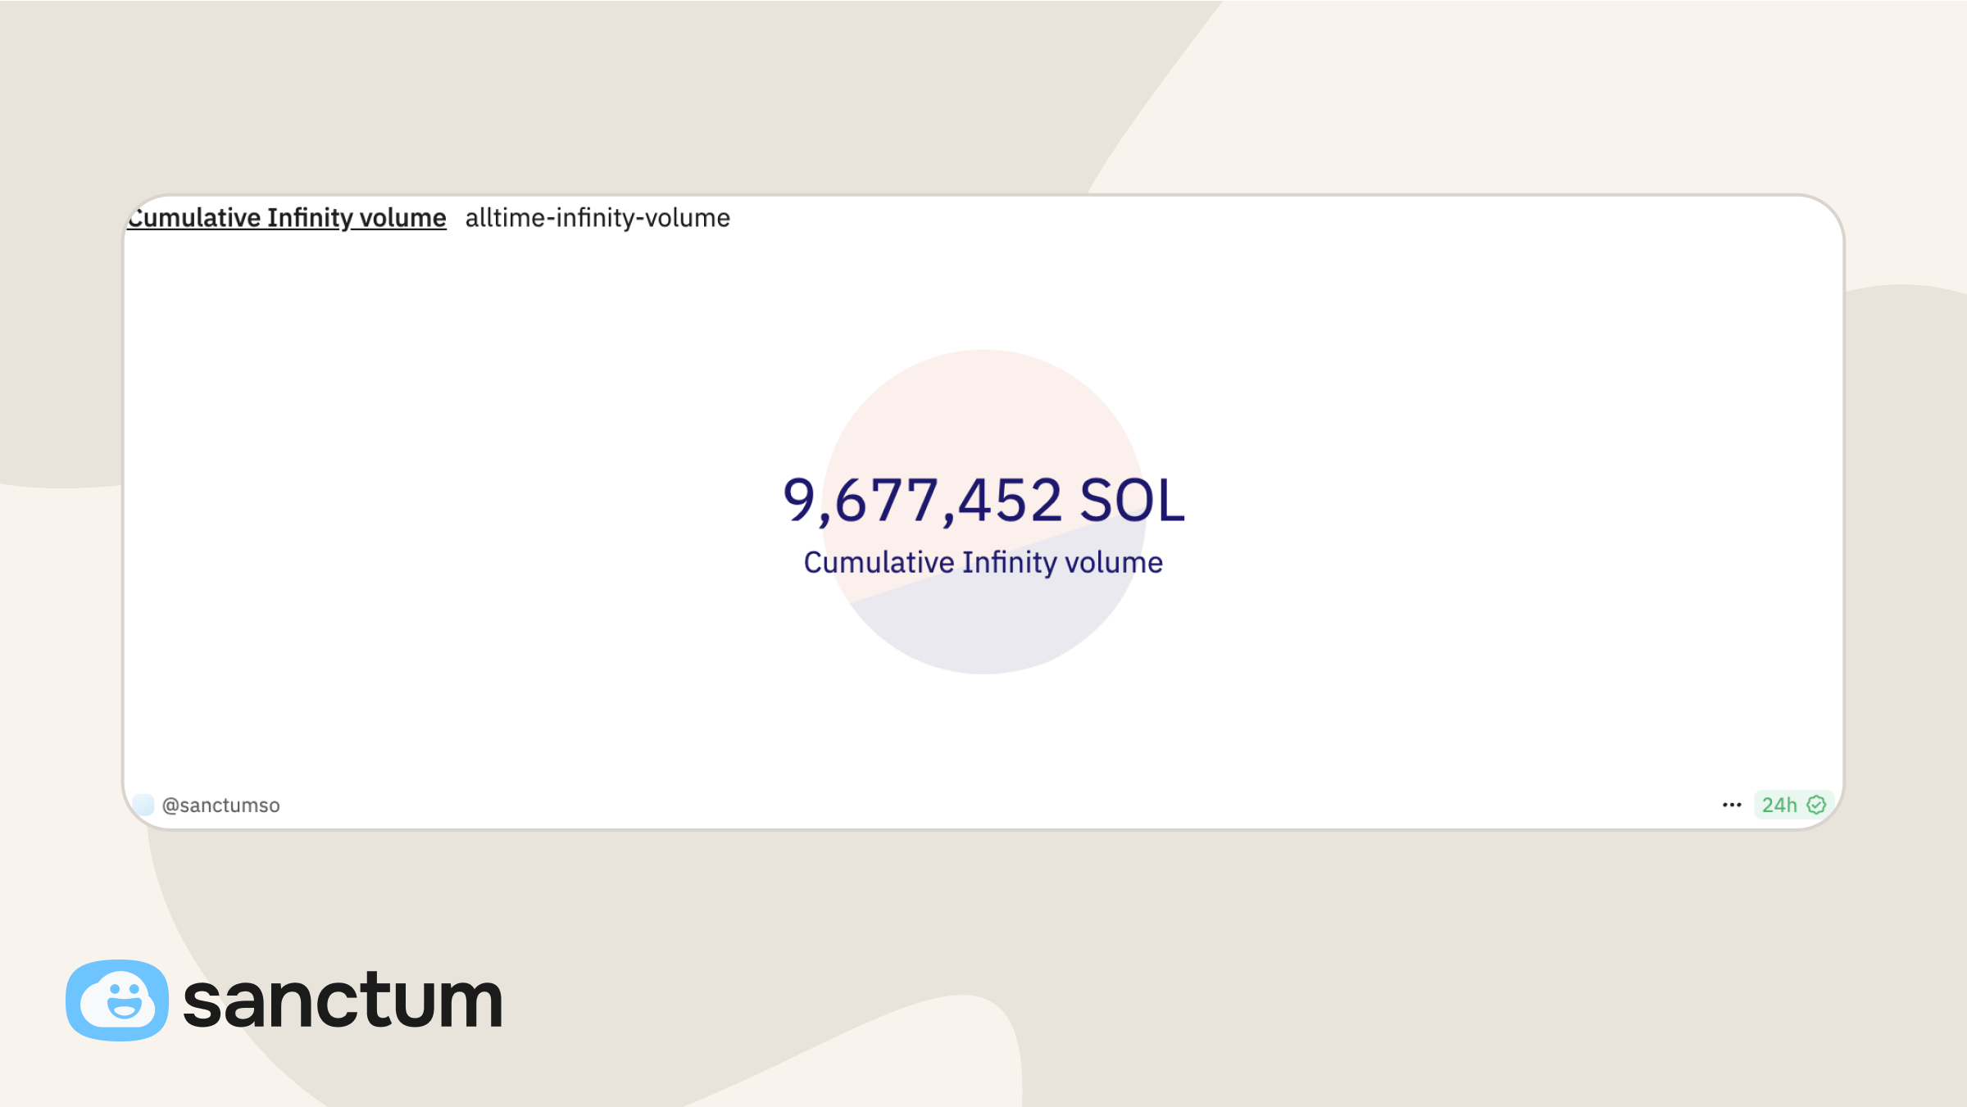Click the word 'volume' in the counter caption

pos(1114,563)
